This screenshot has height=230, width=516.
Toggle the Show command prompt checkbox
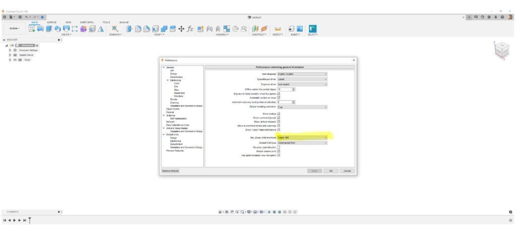point(279,118)
